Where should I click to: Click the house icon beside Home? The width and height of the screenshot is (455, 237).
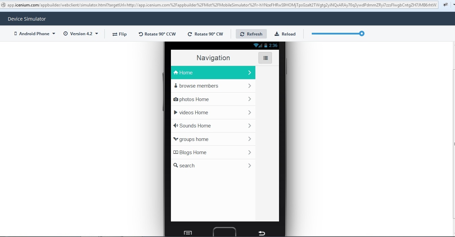[176, 73]
